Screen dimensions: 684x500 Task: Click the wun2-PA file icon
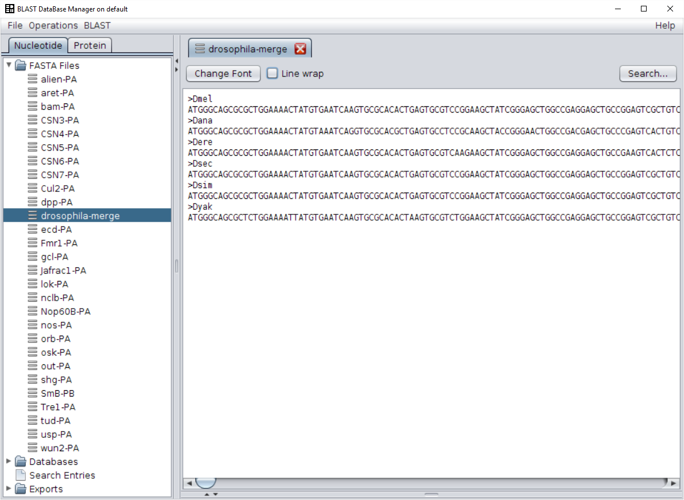(33, 448)
